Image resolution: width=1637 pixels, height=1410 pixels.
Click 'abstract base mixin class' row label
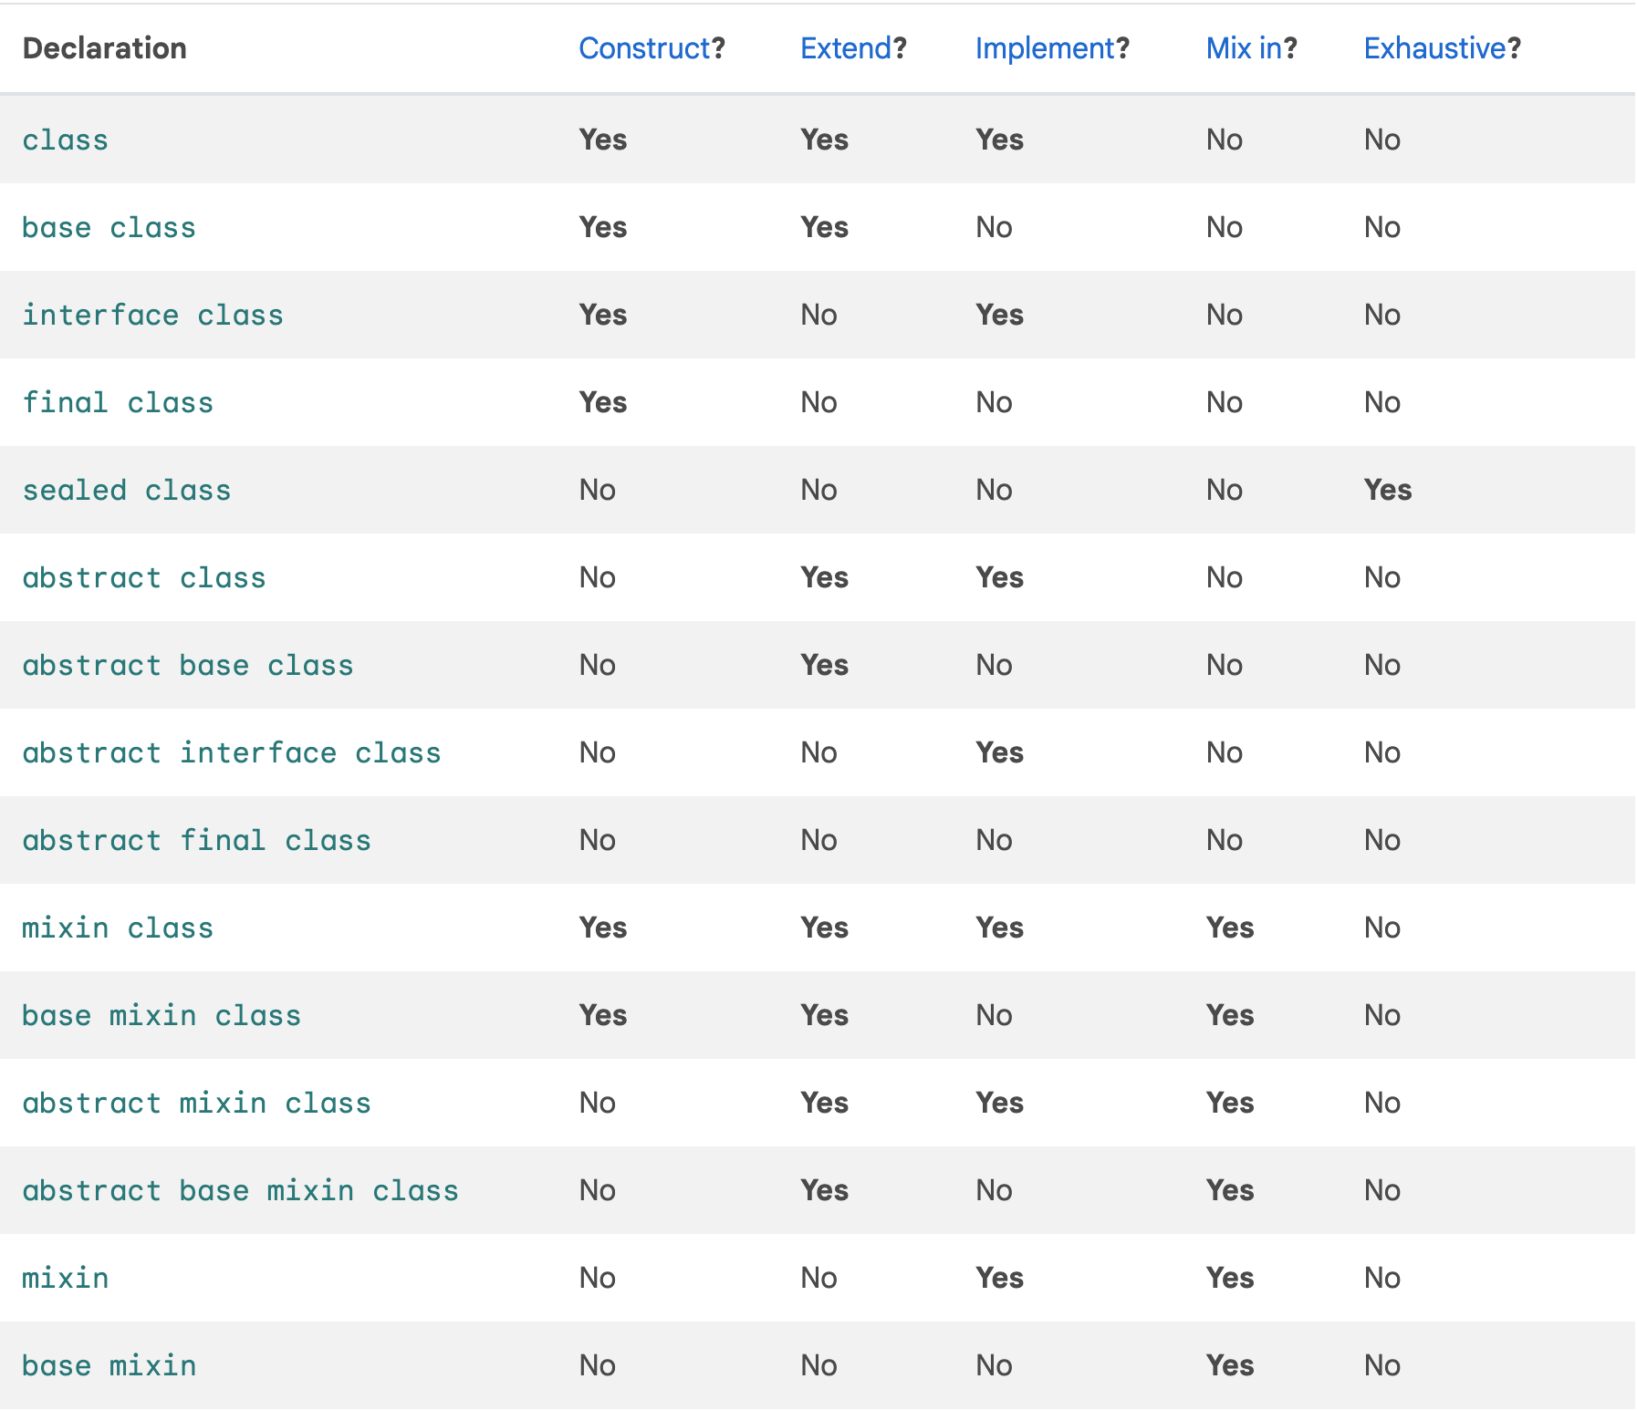pyautogui.click(x=240, y=1191)
